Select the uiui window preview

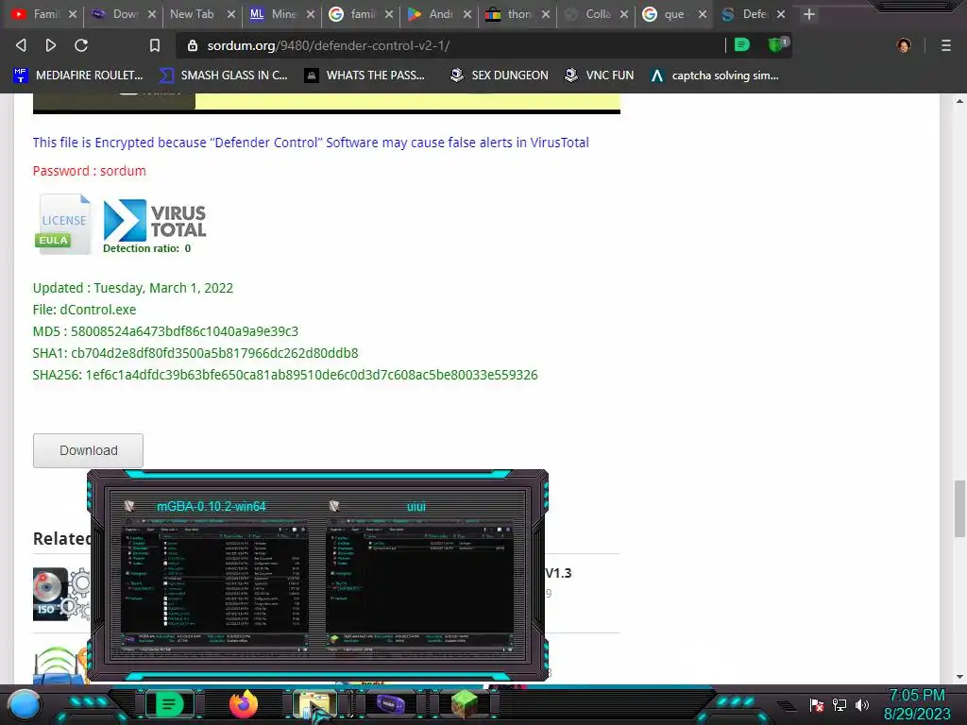pyautogui.click(x=420, y=576)
